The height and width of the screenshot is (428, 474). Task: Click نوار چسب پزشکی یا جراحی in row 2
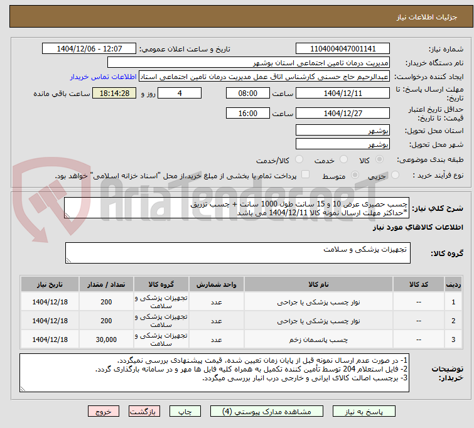[x=318, y=321]
